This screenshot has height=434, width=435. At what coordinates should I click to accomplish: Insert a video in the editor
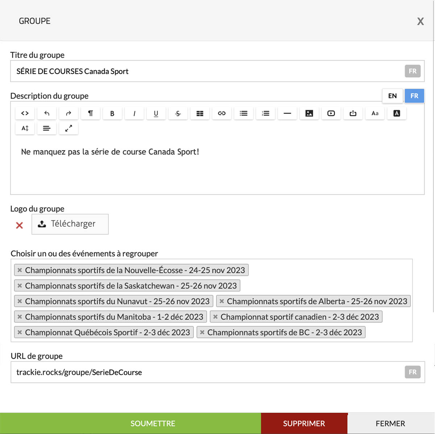pos(331,113)
